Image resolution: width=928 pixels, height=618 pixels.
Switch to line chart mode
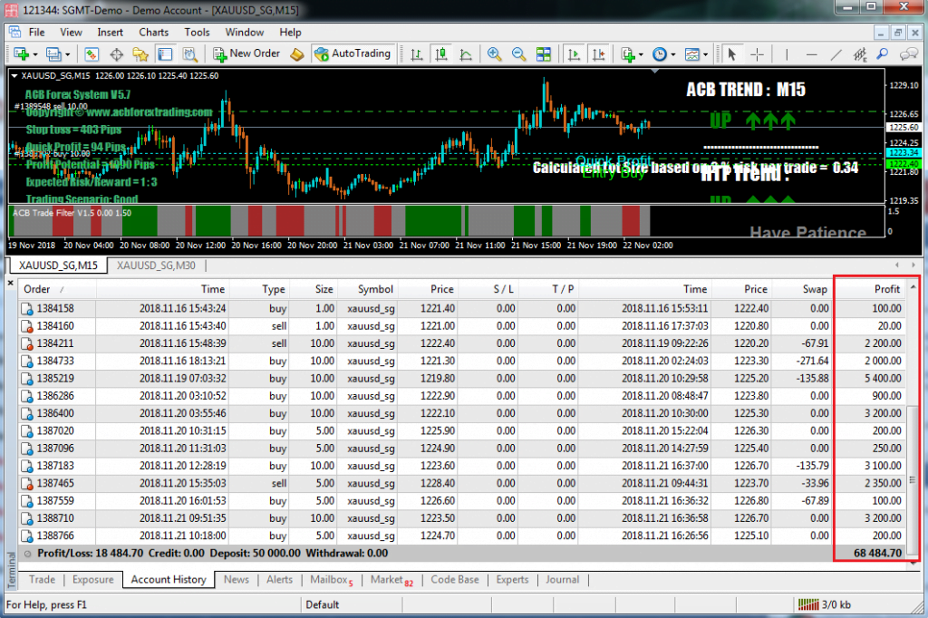(466, 54)
